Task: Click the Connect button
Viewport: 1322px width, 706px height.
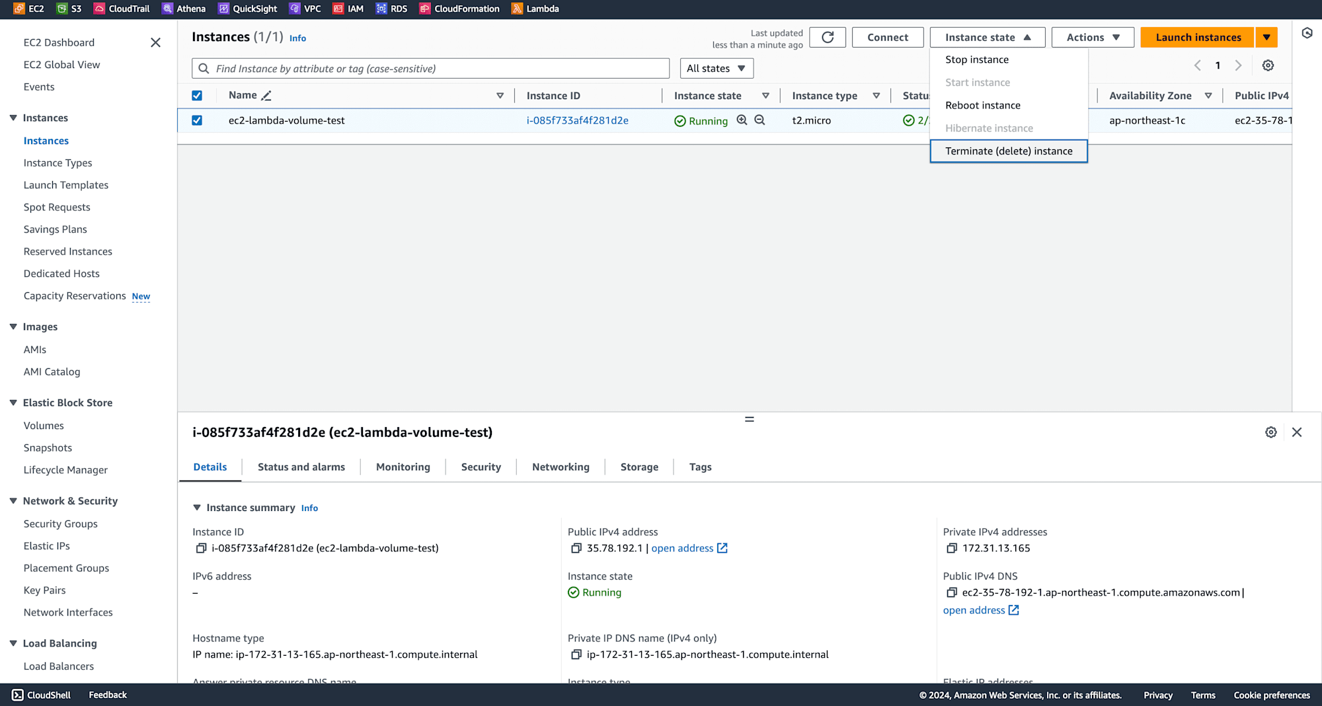Action: point(888,37)
